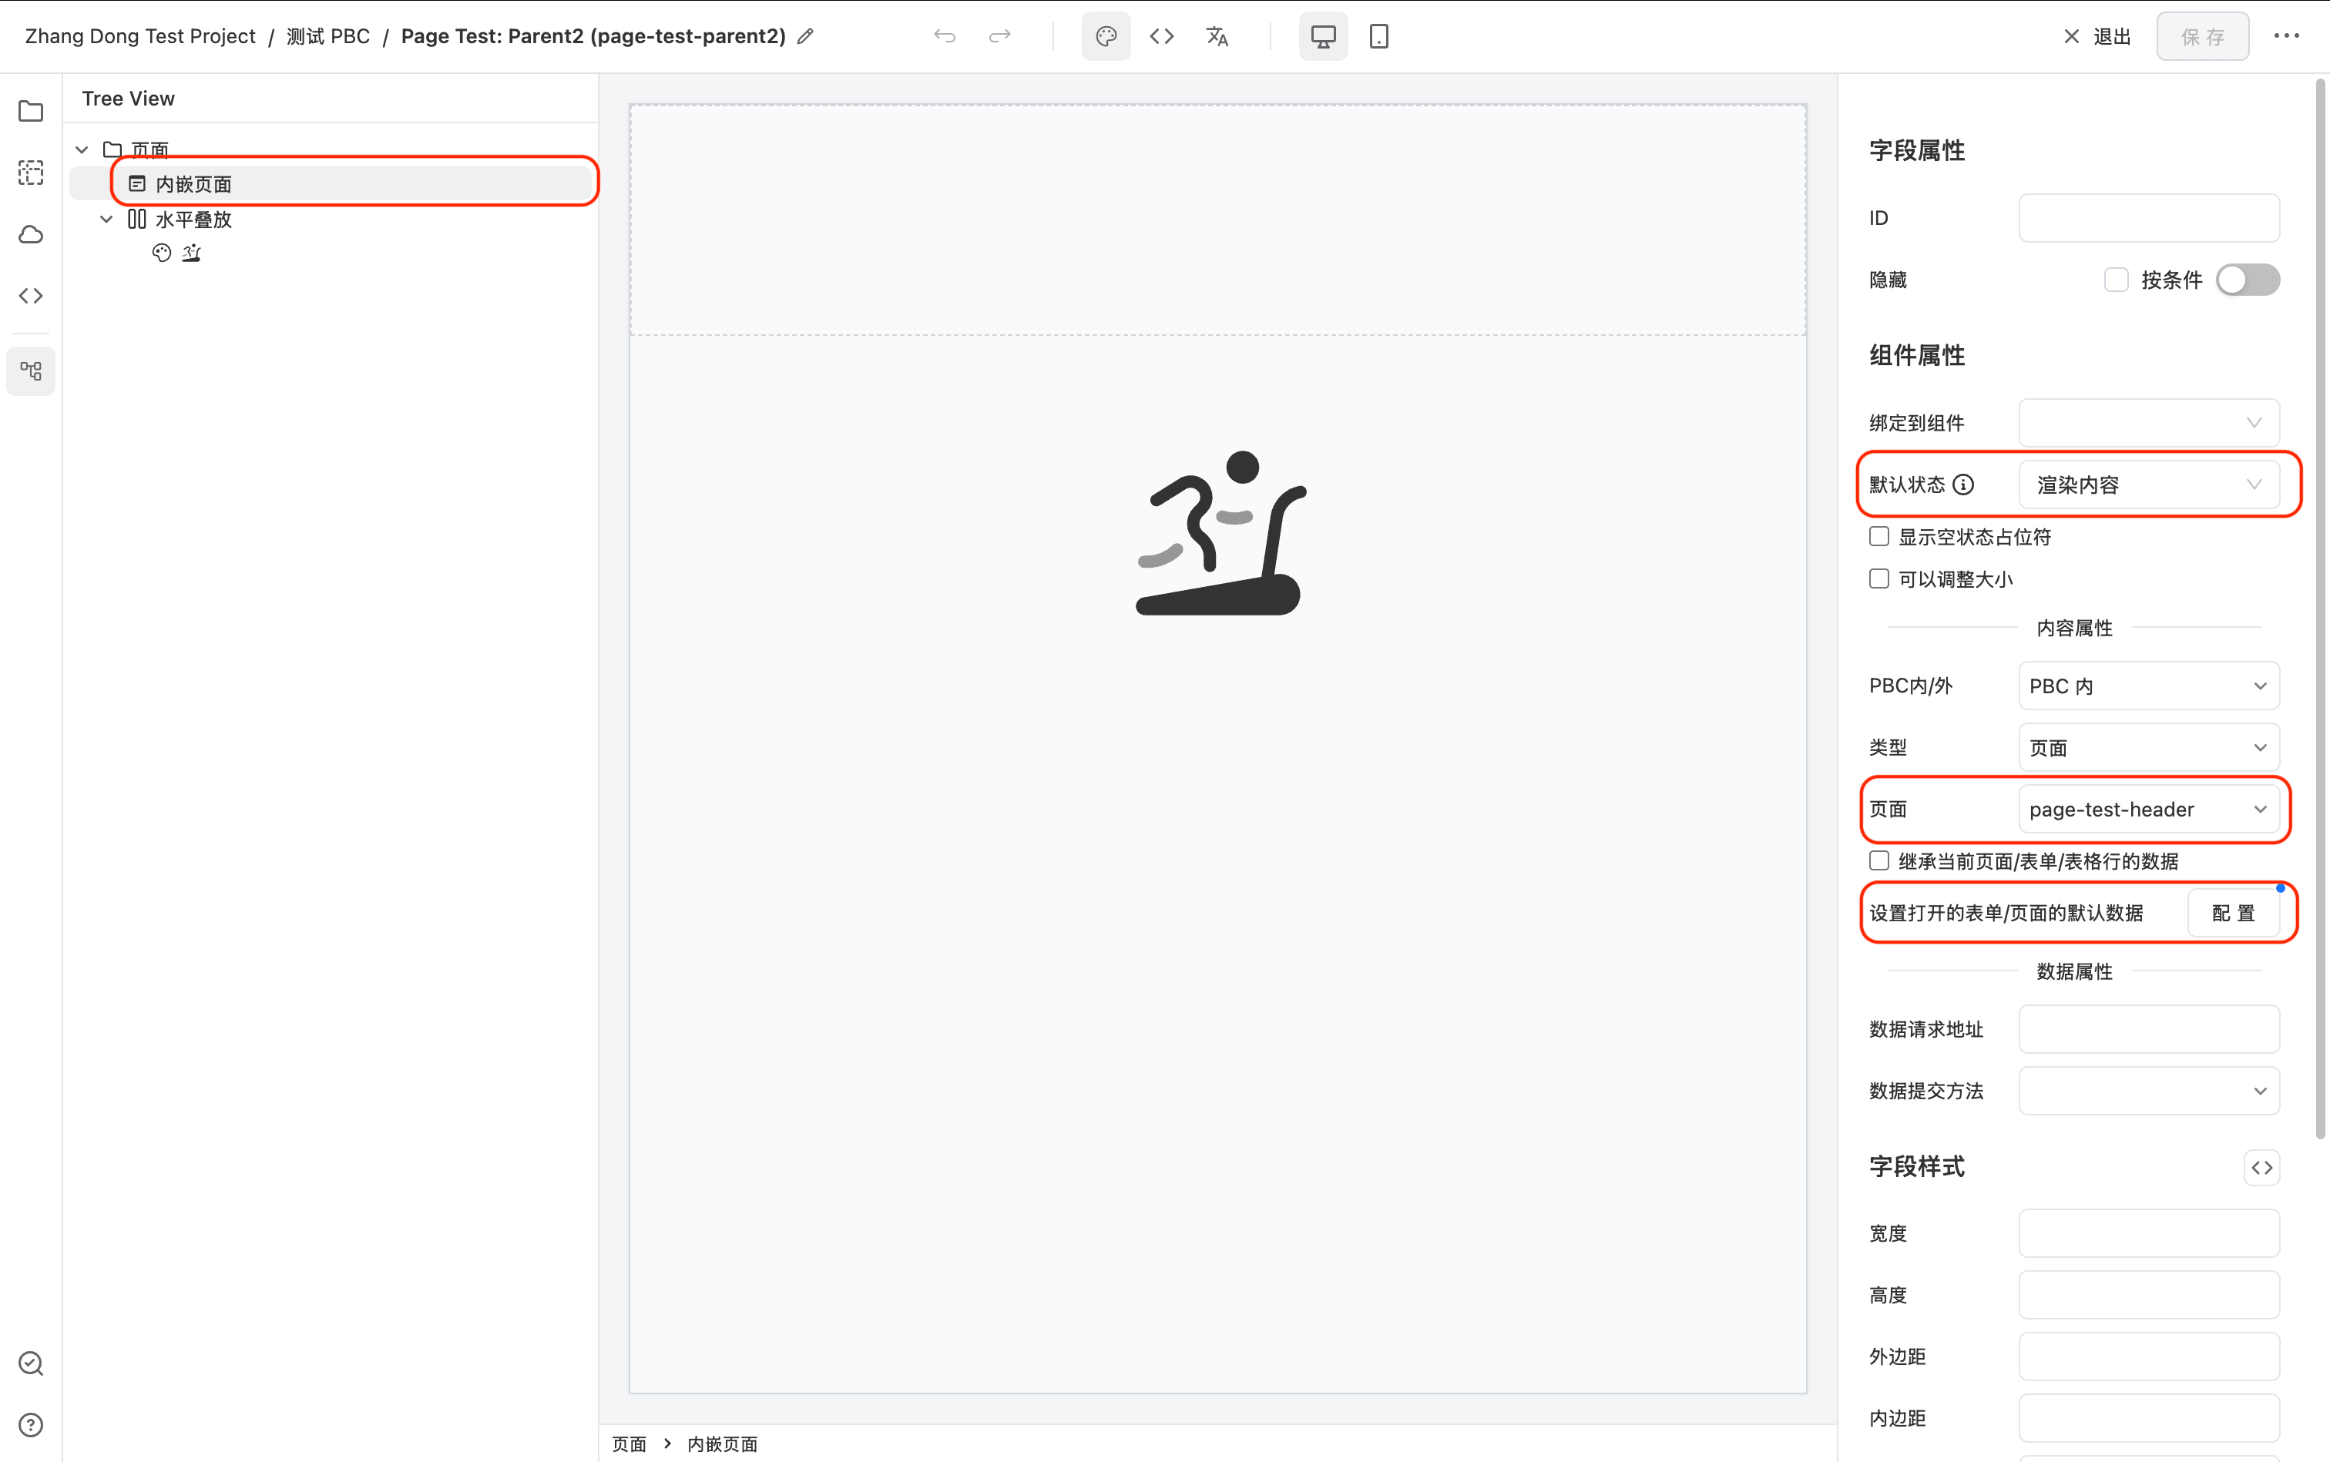Image resolution: width=2330 pixels, height=1462 pixels.
Task: Click the 高度 input field
Action: 2149,1295
